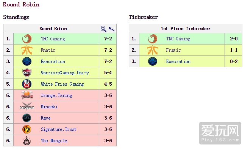This screenshot has height=149, width=245.
Task: Click Rave team logo
Action: point(27,118)
